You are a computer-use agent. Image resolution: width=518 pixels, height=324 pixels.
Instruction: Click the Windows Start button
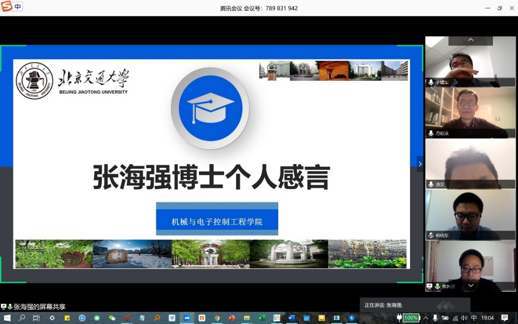[x=7, y=318]
